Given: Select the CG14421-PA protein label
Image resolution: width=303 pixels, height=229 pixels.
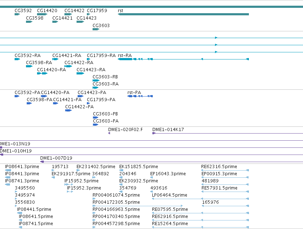Looking at the screenshot, I should coord(67,100).
